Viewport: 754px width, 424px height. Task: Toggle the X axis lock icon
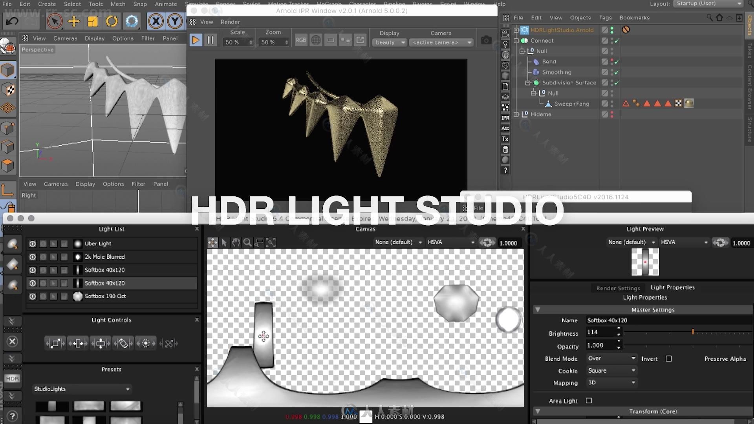point(156,21)
